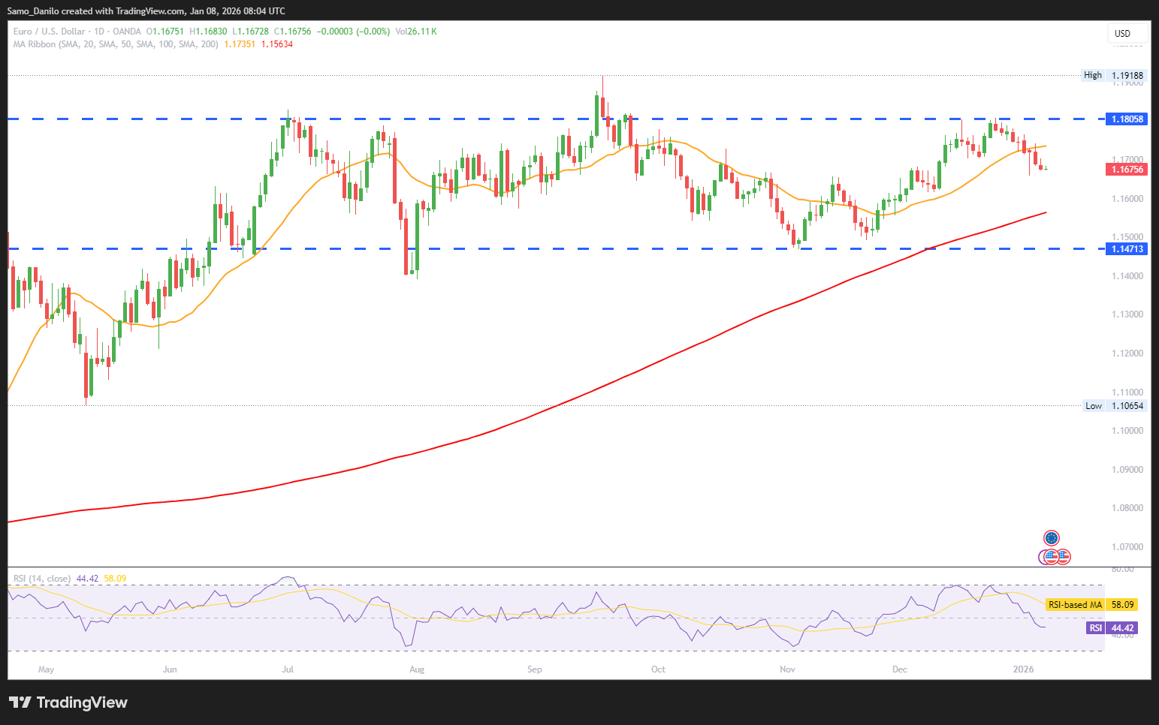The height and width of the screenshot is (725, 1159).
Task: Click the High 1.19188 marker label
Action: pos(1115,75)
